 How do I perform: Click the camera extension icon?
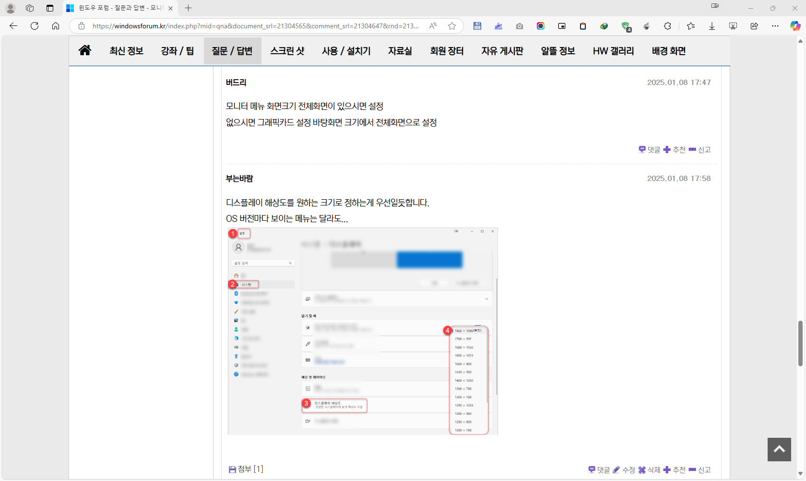pyautogui.click(x=520, y=26)
